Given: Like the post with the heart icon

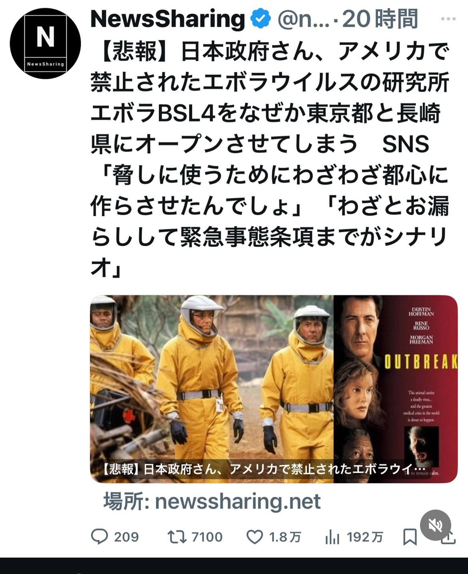Looking at the screenshot, I should [x=254, y=537].
